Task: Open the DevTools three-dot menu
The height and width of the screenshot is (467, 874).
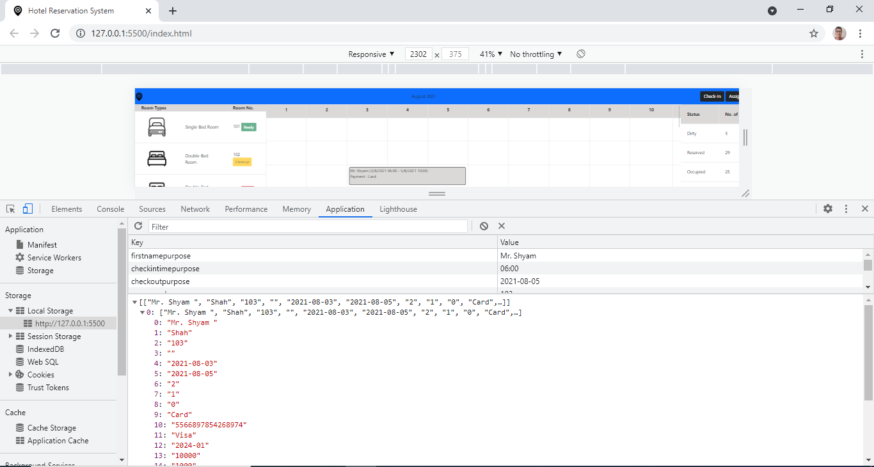Action: (846, 209)
